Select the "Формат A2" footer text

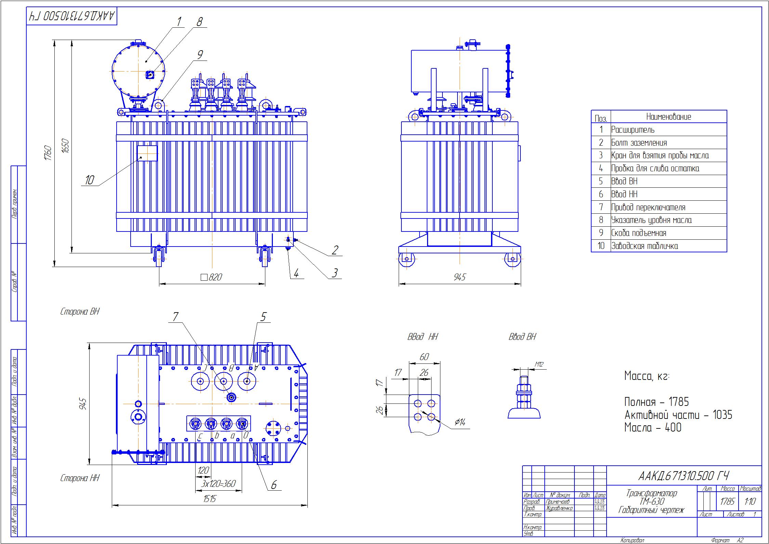[x=727, y=540]
